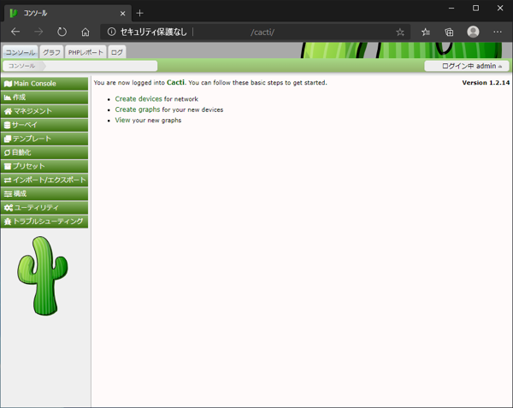Viewport: 513px width, 408px height.
Task: Expand the テンプレート sidebar menu
Action: (44, 139)
